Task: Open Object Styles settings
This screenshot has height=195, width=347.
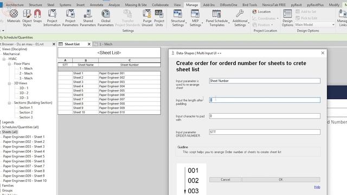Action: pos(27,18)
